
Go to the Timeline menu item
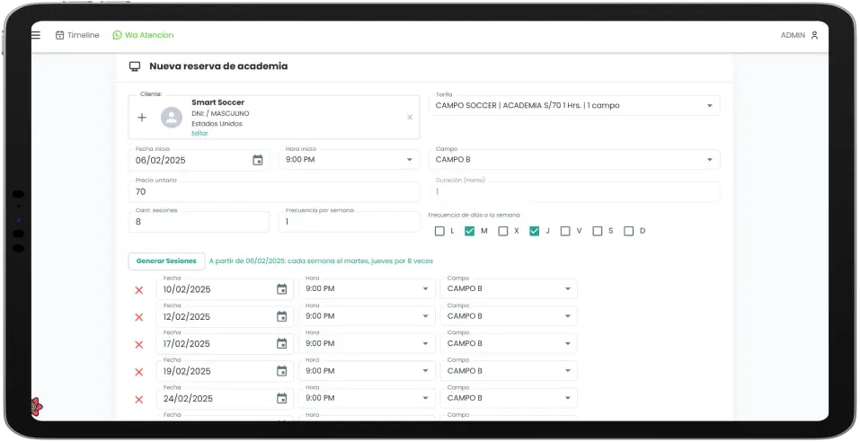(x=77, y=35)
